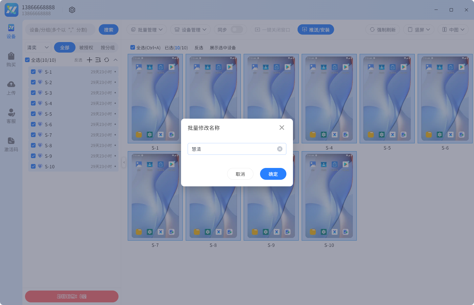This screenshot has height=305, width=474.
Task: Open the 竖屏 orientation dropdown
Action: click(x=419, y=30)
